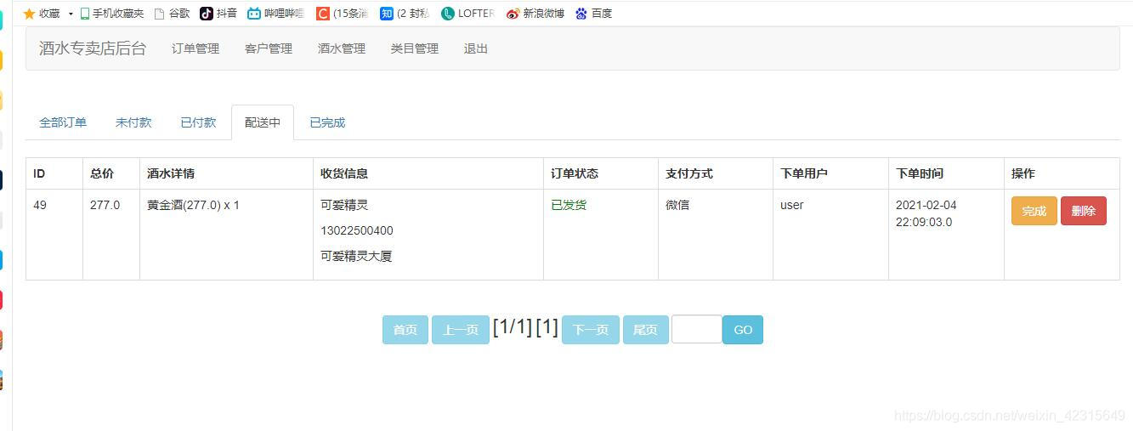Click the 黄金酒(277.0) x 1 detail
This screenshot has height=431, width=1133.
193,205
